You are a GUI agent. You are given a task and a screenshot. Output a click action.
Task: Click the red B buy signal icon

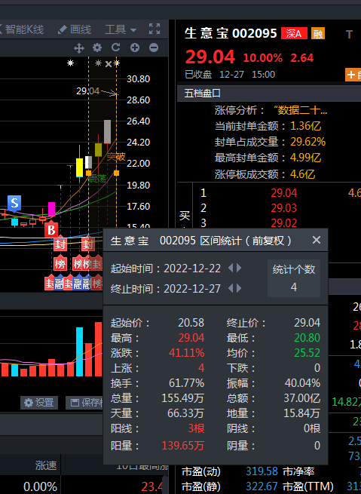tap(51, 229)
